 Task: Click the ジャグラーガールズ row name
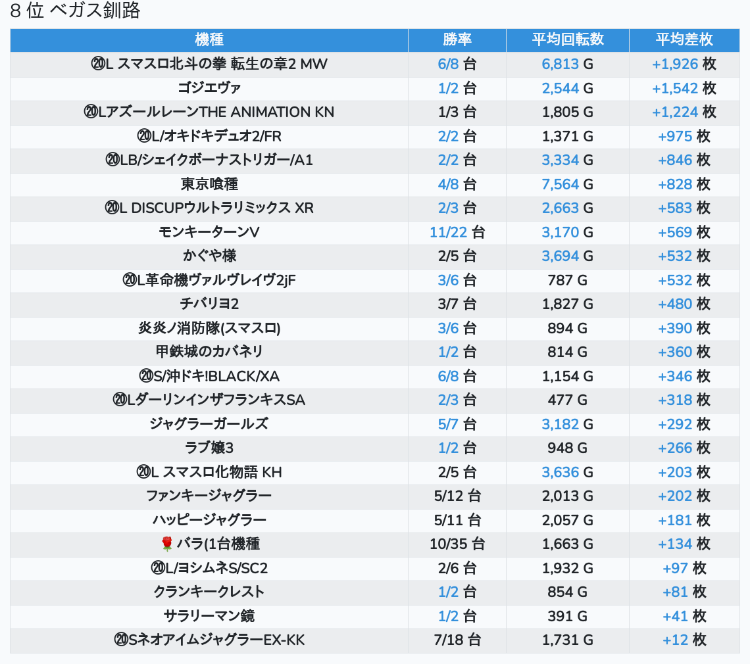click(209, 424)
